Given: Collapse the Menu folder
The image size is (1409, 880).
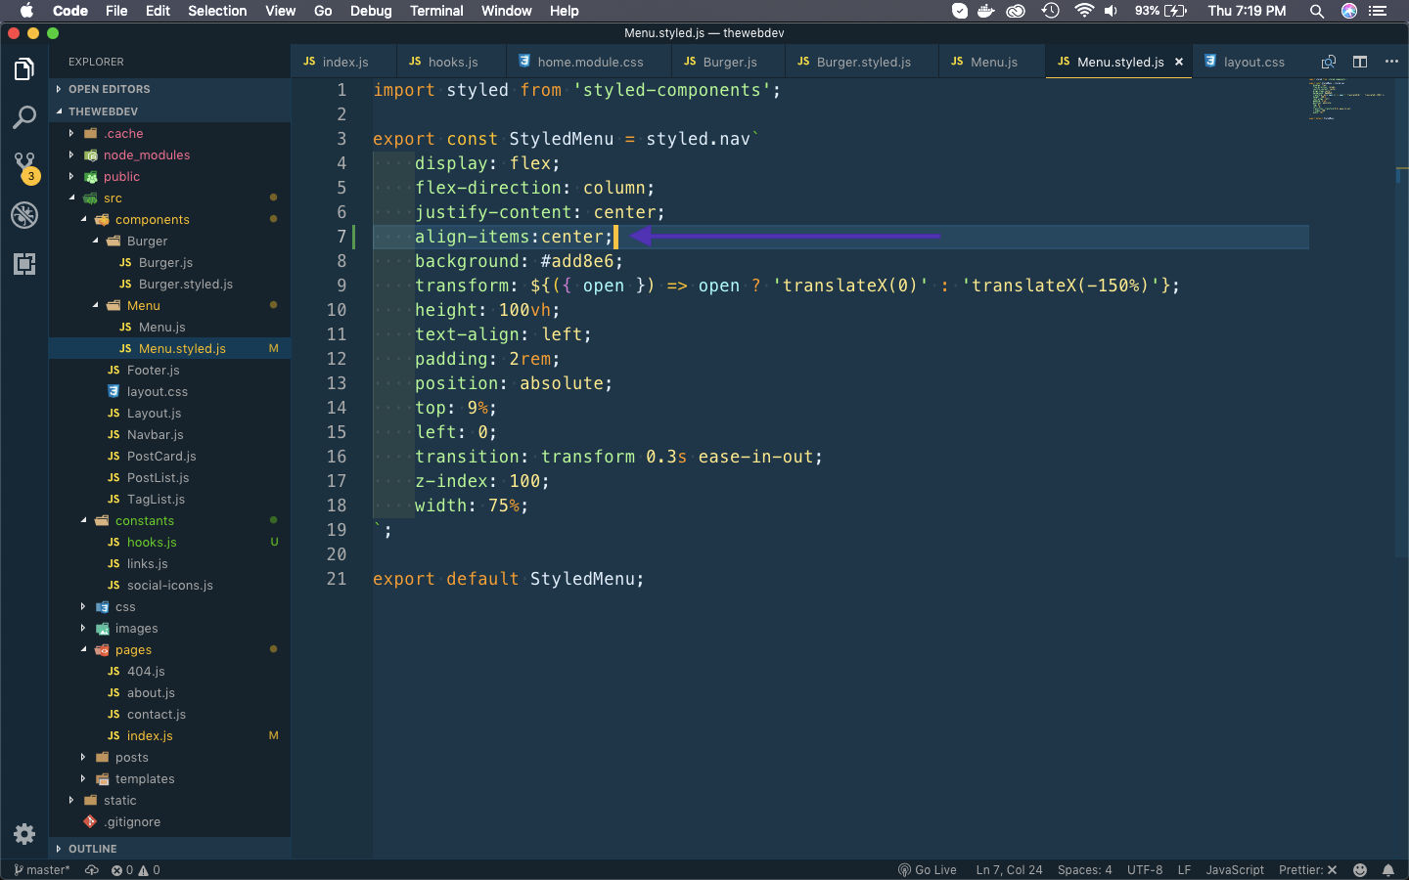Looking at the screenshot, I should click(170, 305).
